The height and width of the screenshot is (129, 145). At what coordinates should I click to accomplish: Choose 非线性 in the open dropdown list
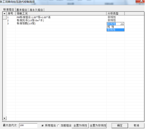tap(116, 30)
